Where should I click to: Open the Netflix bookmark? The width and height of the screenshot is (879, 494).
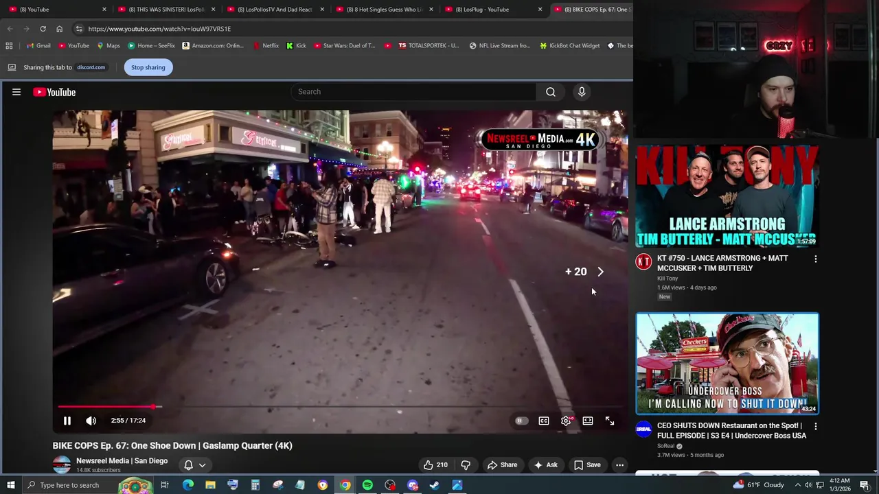pos(265,46)
